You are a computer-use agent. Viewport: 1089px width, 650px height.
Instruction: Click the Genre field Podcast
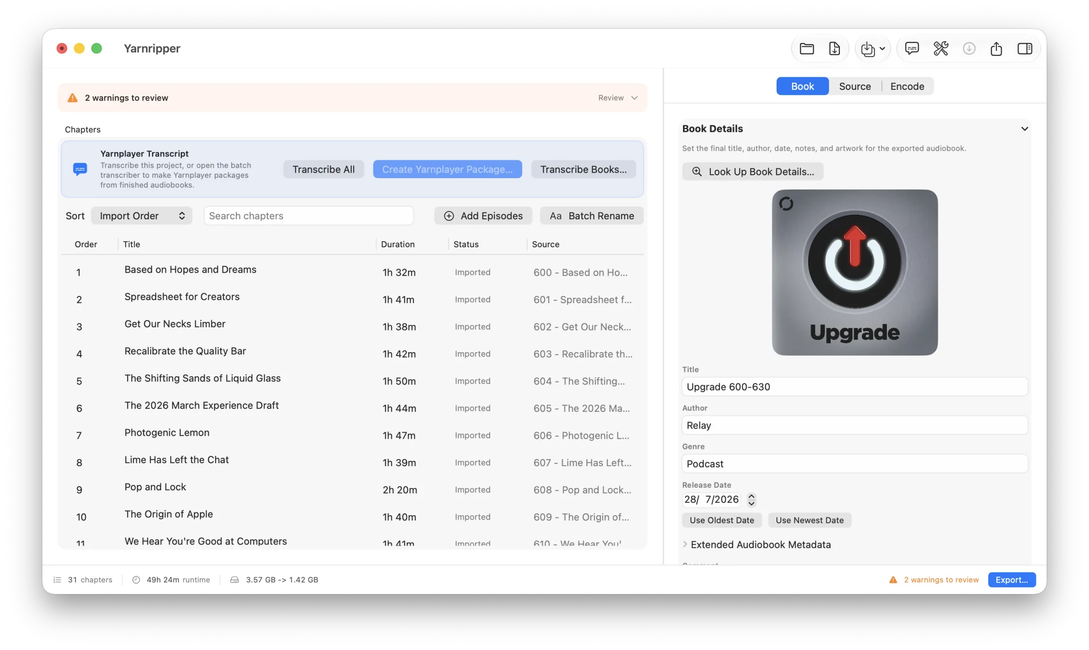(855, 464)
